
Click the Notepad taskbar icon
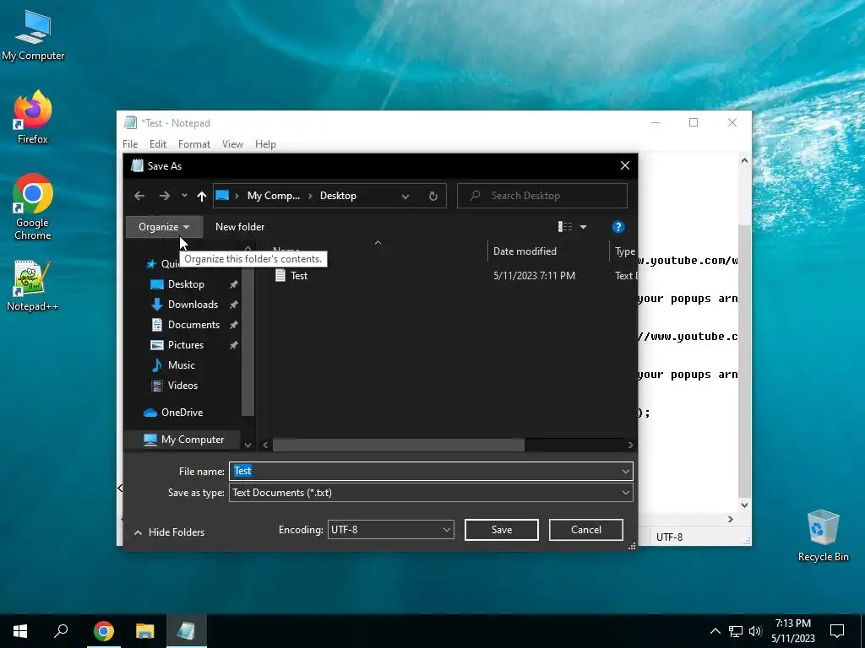(186, 631)
